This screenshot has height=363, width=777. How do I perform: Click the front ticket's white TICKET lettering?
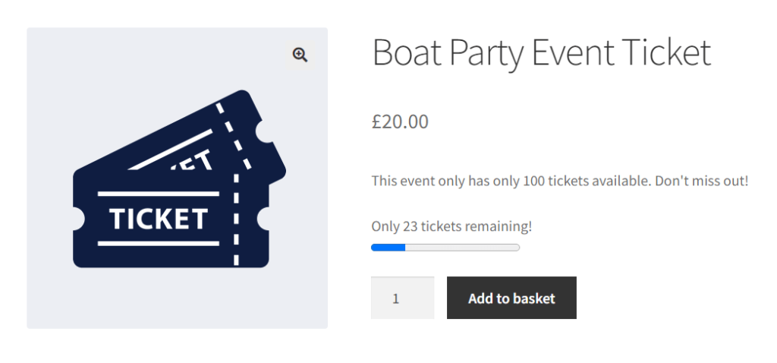tap(158, 219)
